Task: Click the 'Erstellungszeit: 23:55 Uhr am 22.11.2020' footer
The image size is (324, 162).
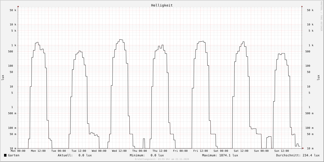Action: pyautogui.click(x=162, y=159)
